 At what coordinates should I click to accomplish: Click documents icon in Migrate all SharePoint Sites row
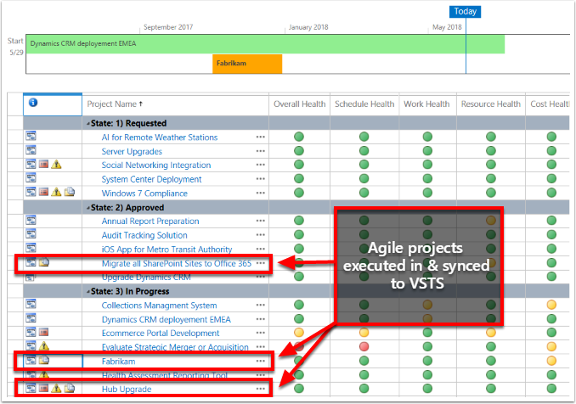pyautogui.click(x=44, y=262)
